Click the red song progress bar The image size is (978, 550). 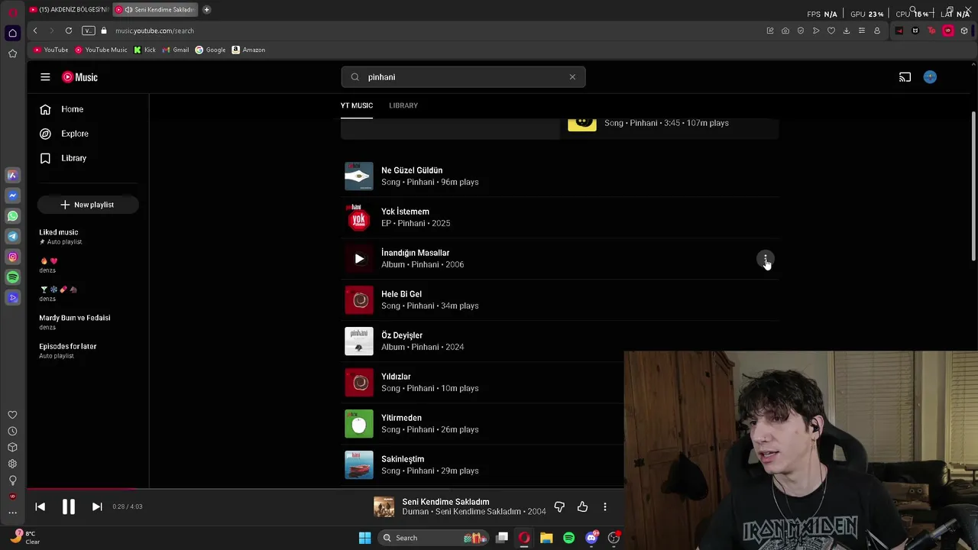(82, 489)
